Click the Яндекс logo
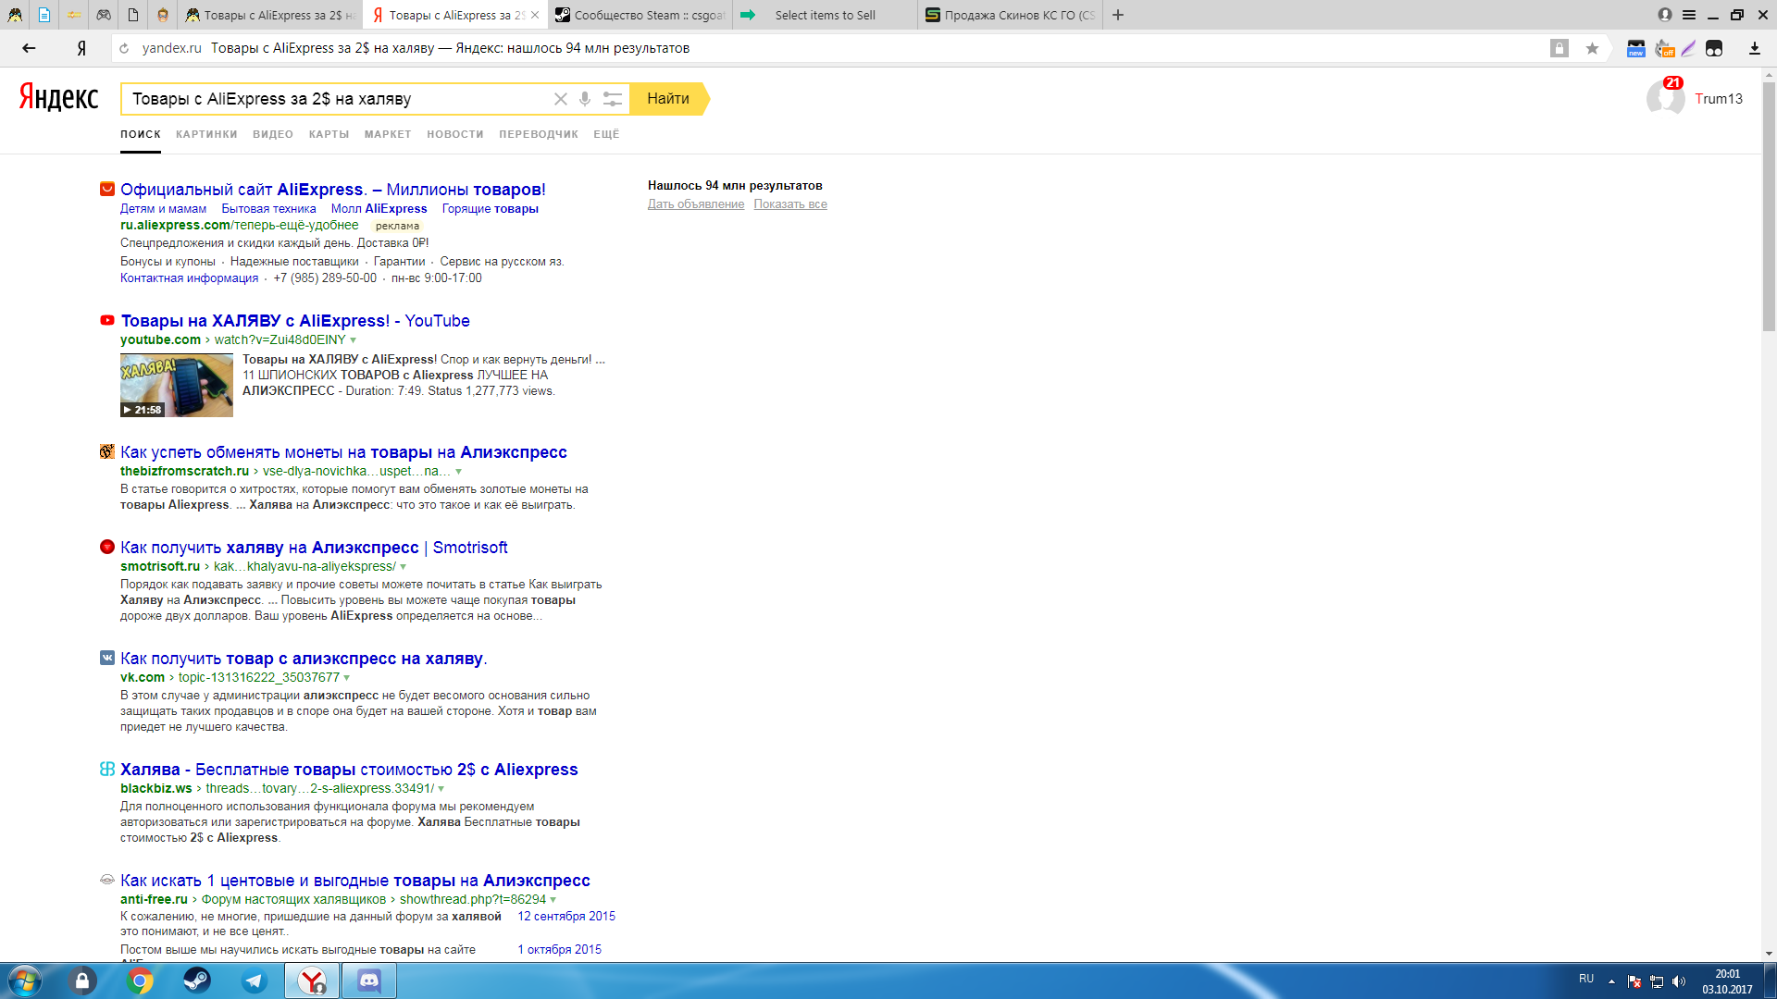This screenshot has height=999, width=1777. [x=58, y=97]
